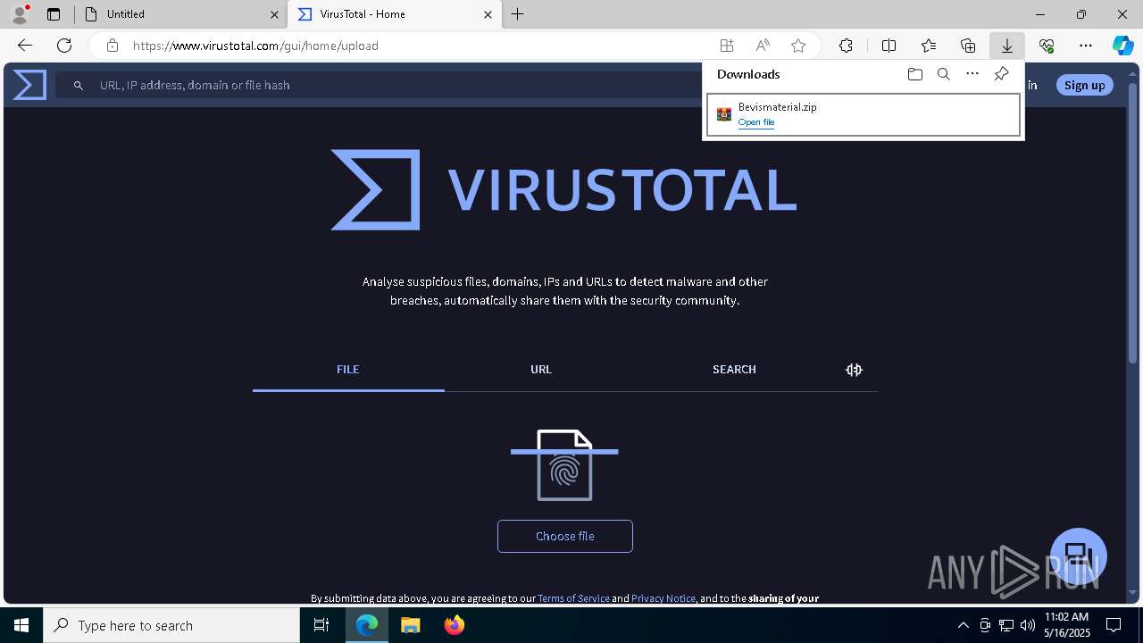
Task: Open Edge profile avatar icon
Action: (x=19, y=14)
